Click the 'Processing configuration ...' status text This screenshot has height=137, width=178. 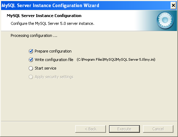tap(34, 35)
